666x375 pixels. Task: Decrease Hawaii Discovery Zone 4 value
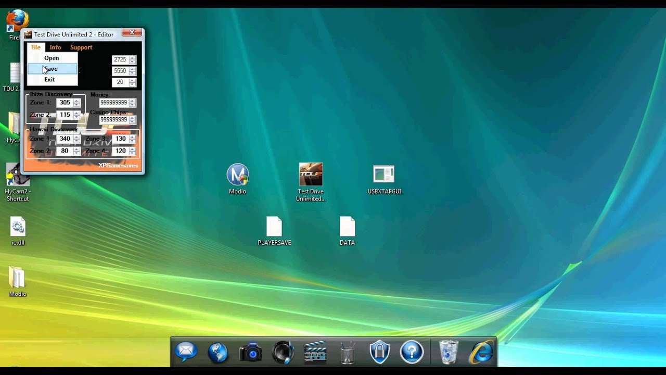point(133,153)
